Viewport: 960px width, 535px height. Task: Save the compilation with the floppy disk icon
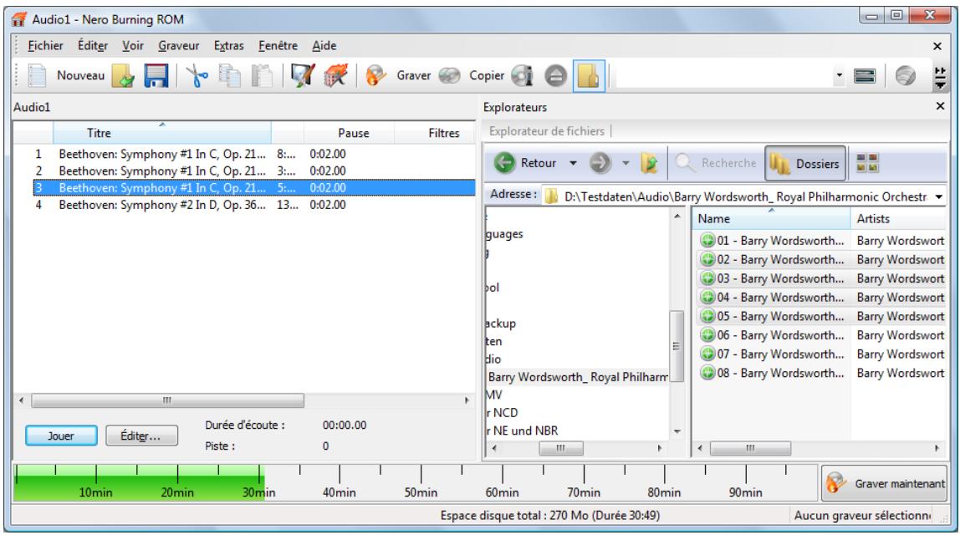156,76
